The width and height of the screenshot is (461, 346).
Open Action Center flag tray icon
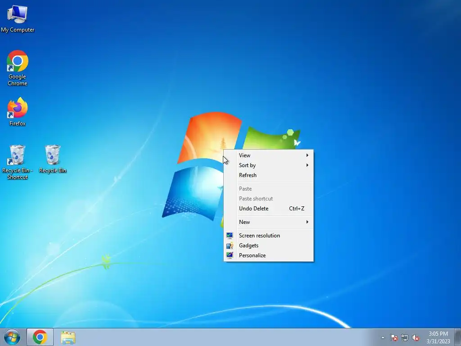pos(393,337)
